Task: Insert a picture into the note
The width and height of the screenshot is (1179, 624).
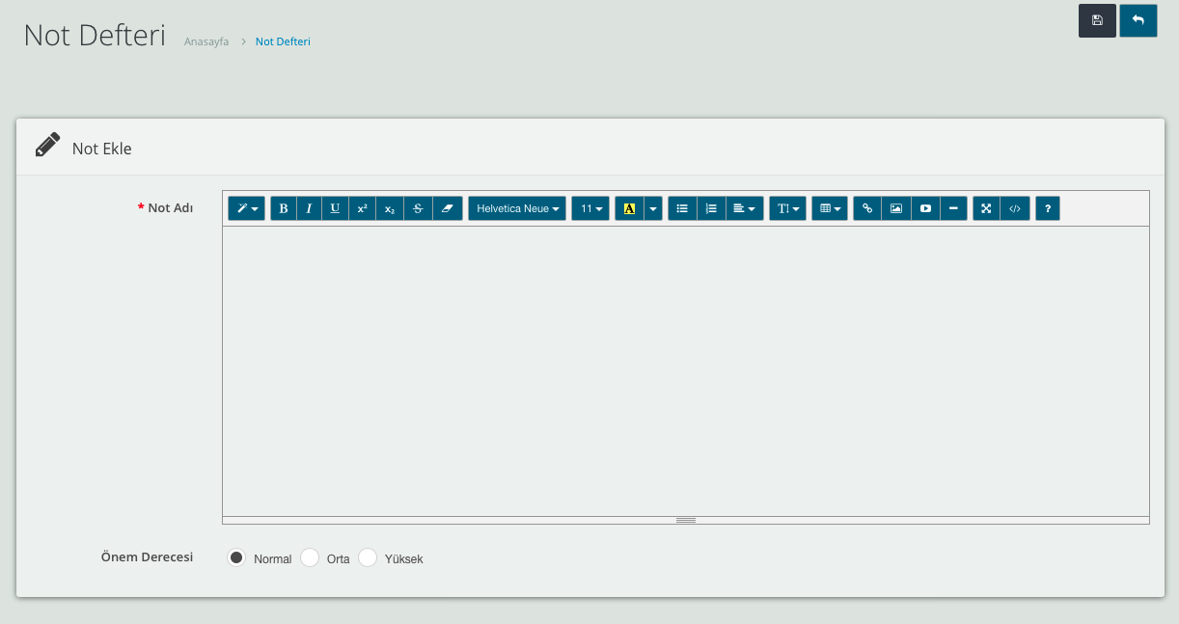Action: pos(896,208)
